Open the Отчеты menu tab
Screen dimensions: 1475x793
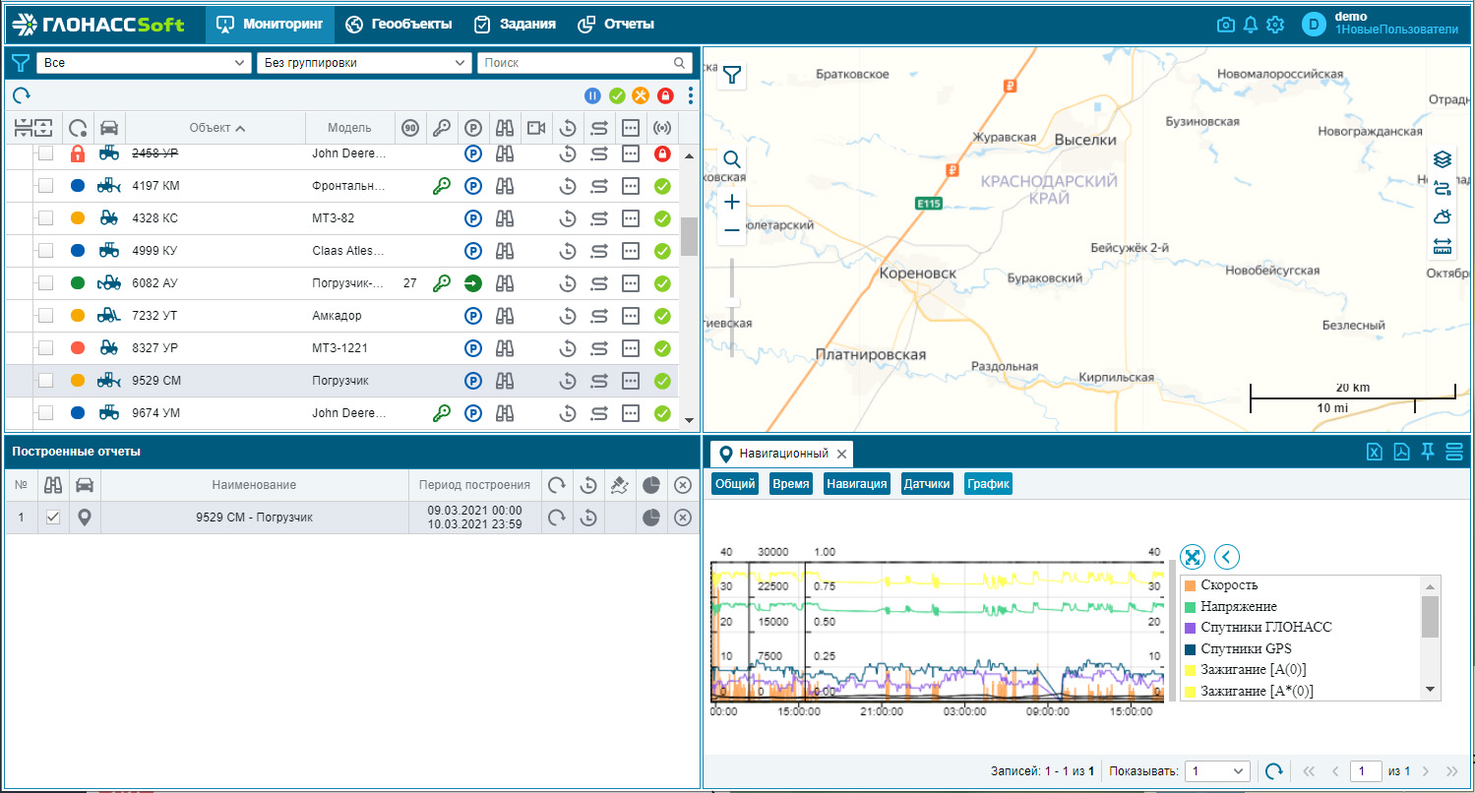coord(615,24)
